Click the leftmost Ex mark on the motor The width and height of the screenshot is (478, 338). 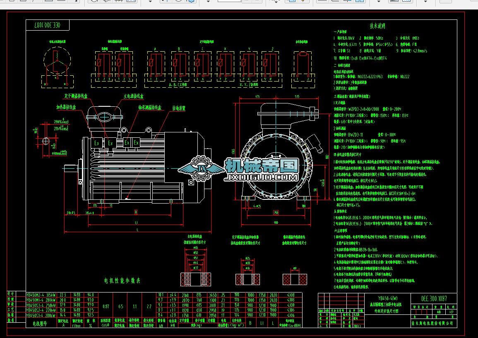[x=96, y=143]
